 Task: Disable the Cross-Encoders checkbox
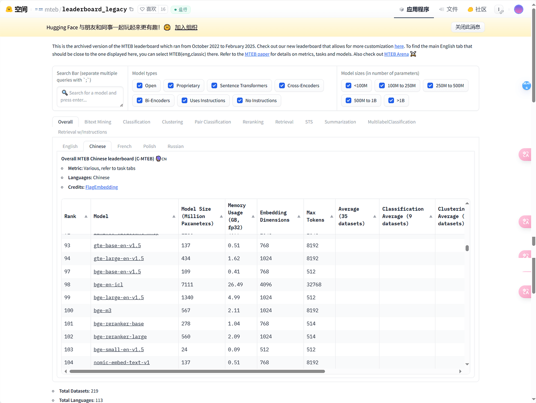click(282, 85)
